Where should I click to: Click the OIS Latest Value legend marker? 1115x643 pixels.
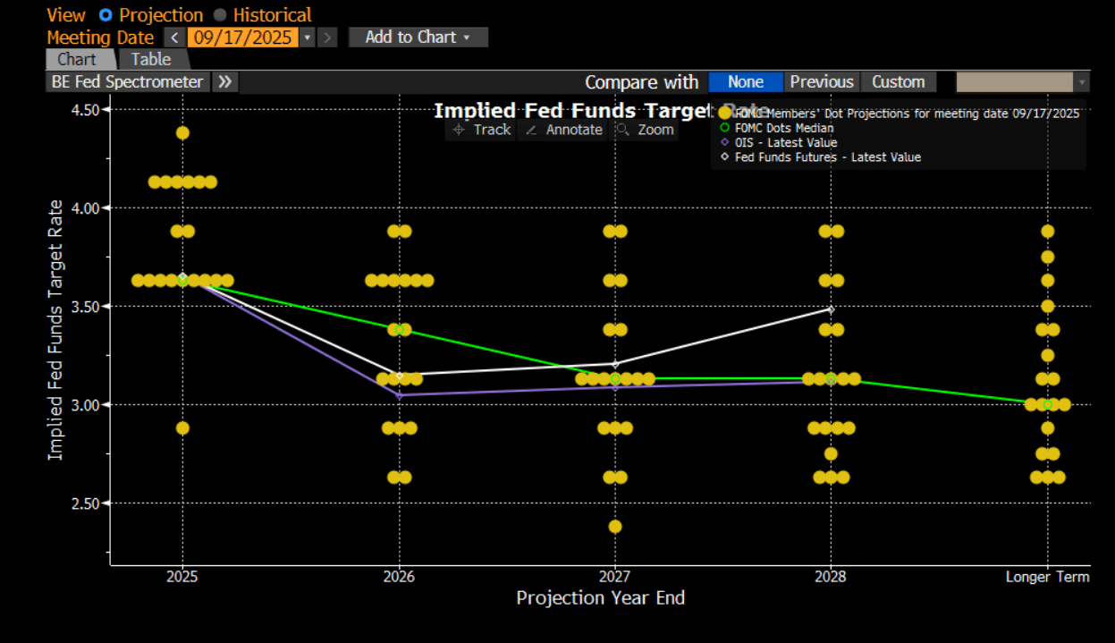[x=724, y=142]
